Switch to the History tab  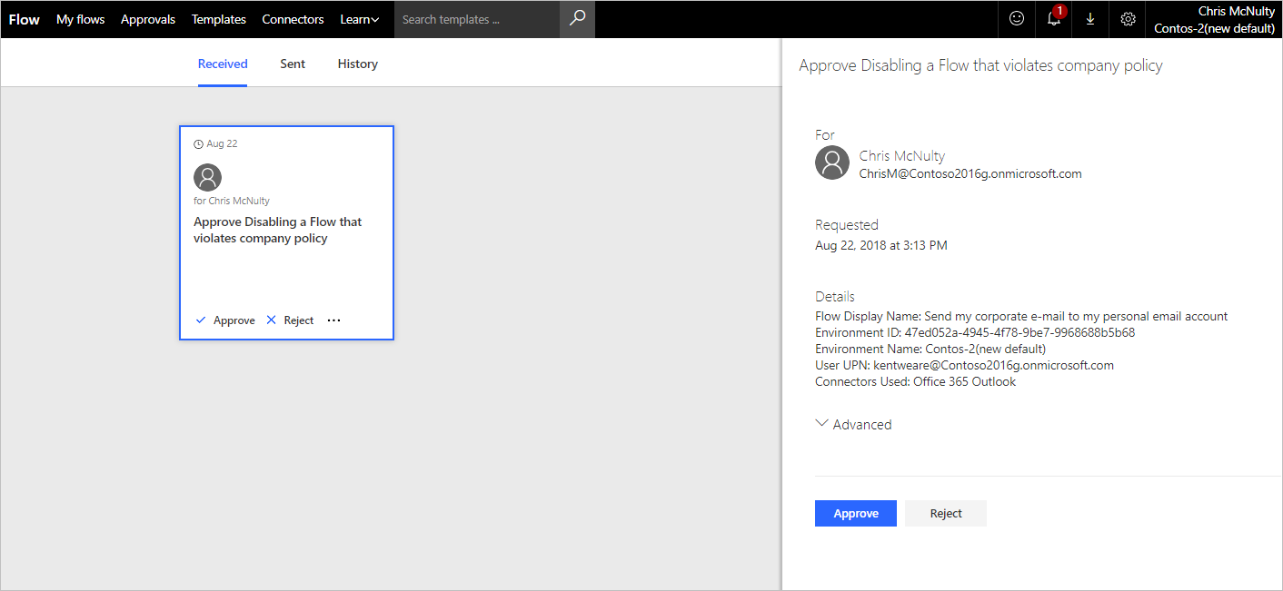357,64
